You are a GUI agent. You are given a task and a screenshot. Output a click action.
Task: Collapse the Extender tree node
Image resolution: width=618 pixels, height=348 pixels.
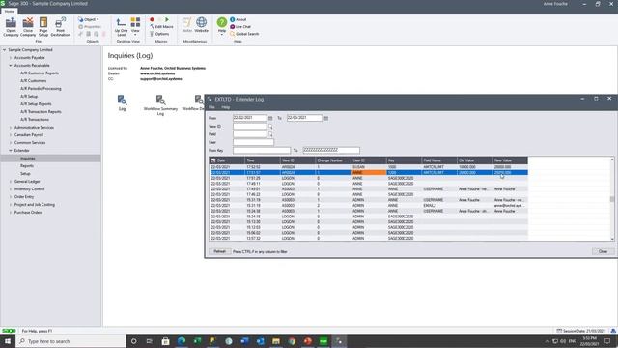tap(11, 151)
